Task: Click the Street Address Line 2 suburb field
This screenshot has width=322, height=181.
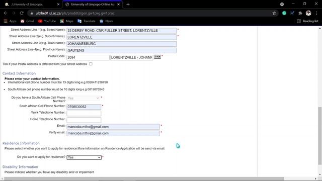Action: point(122,37)
